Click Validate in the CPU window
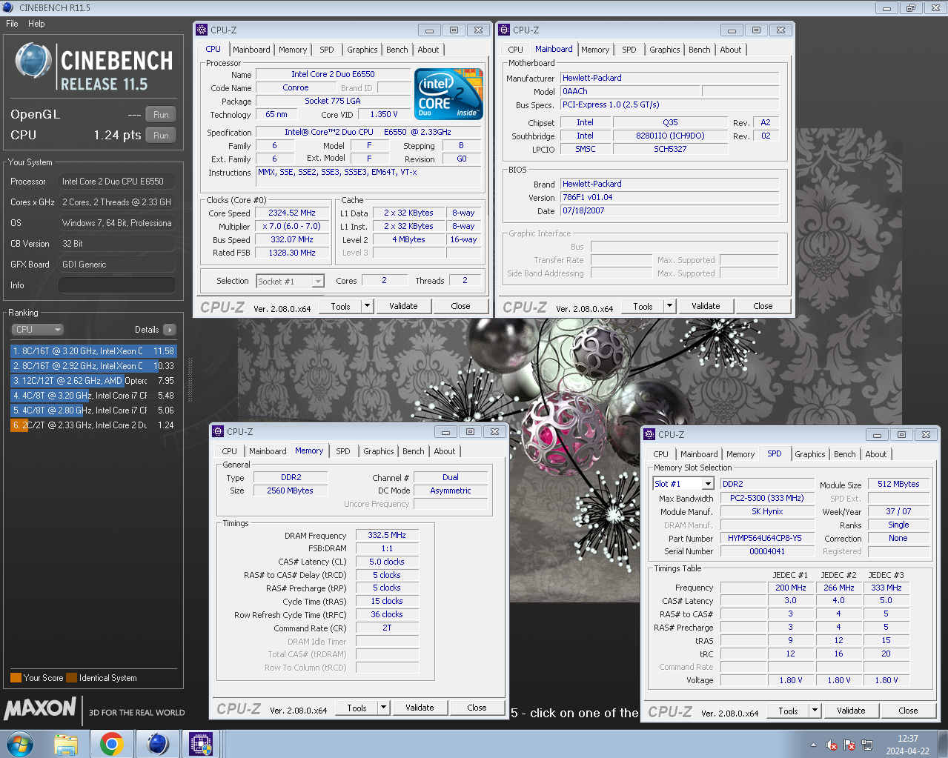Image resolution: width=948 pixels, height=758 pixels. [403, 306]
